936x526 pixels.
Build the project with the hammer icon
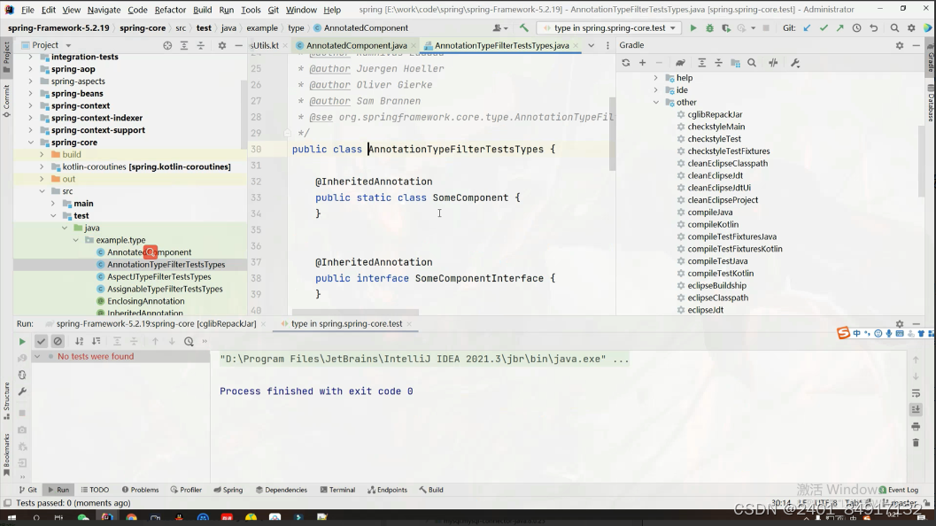tap(523, 28)
